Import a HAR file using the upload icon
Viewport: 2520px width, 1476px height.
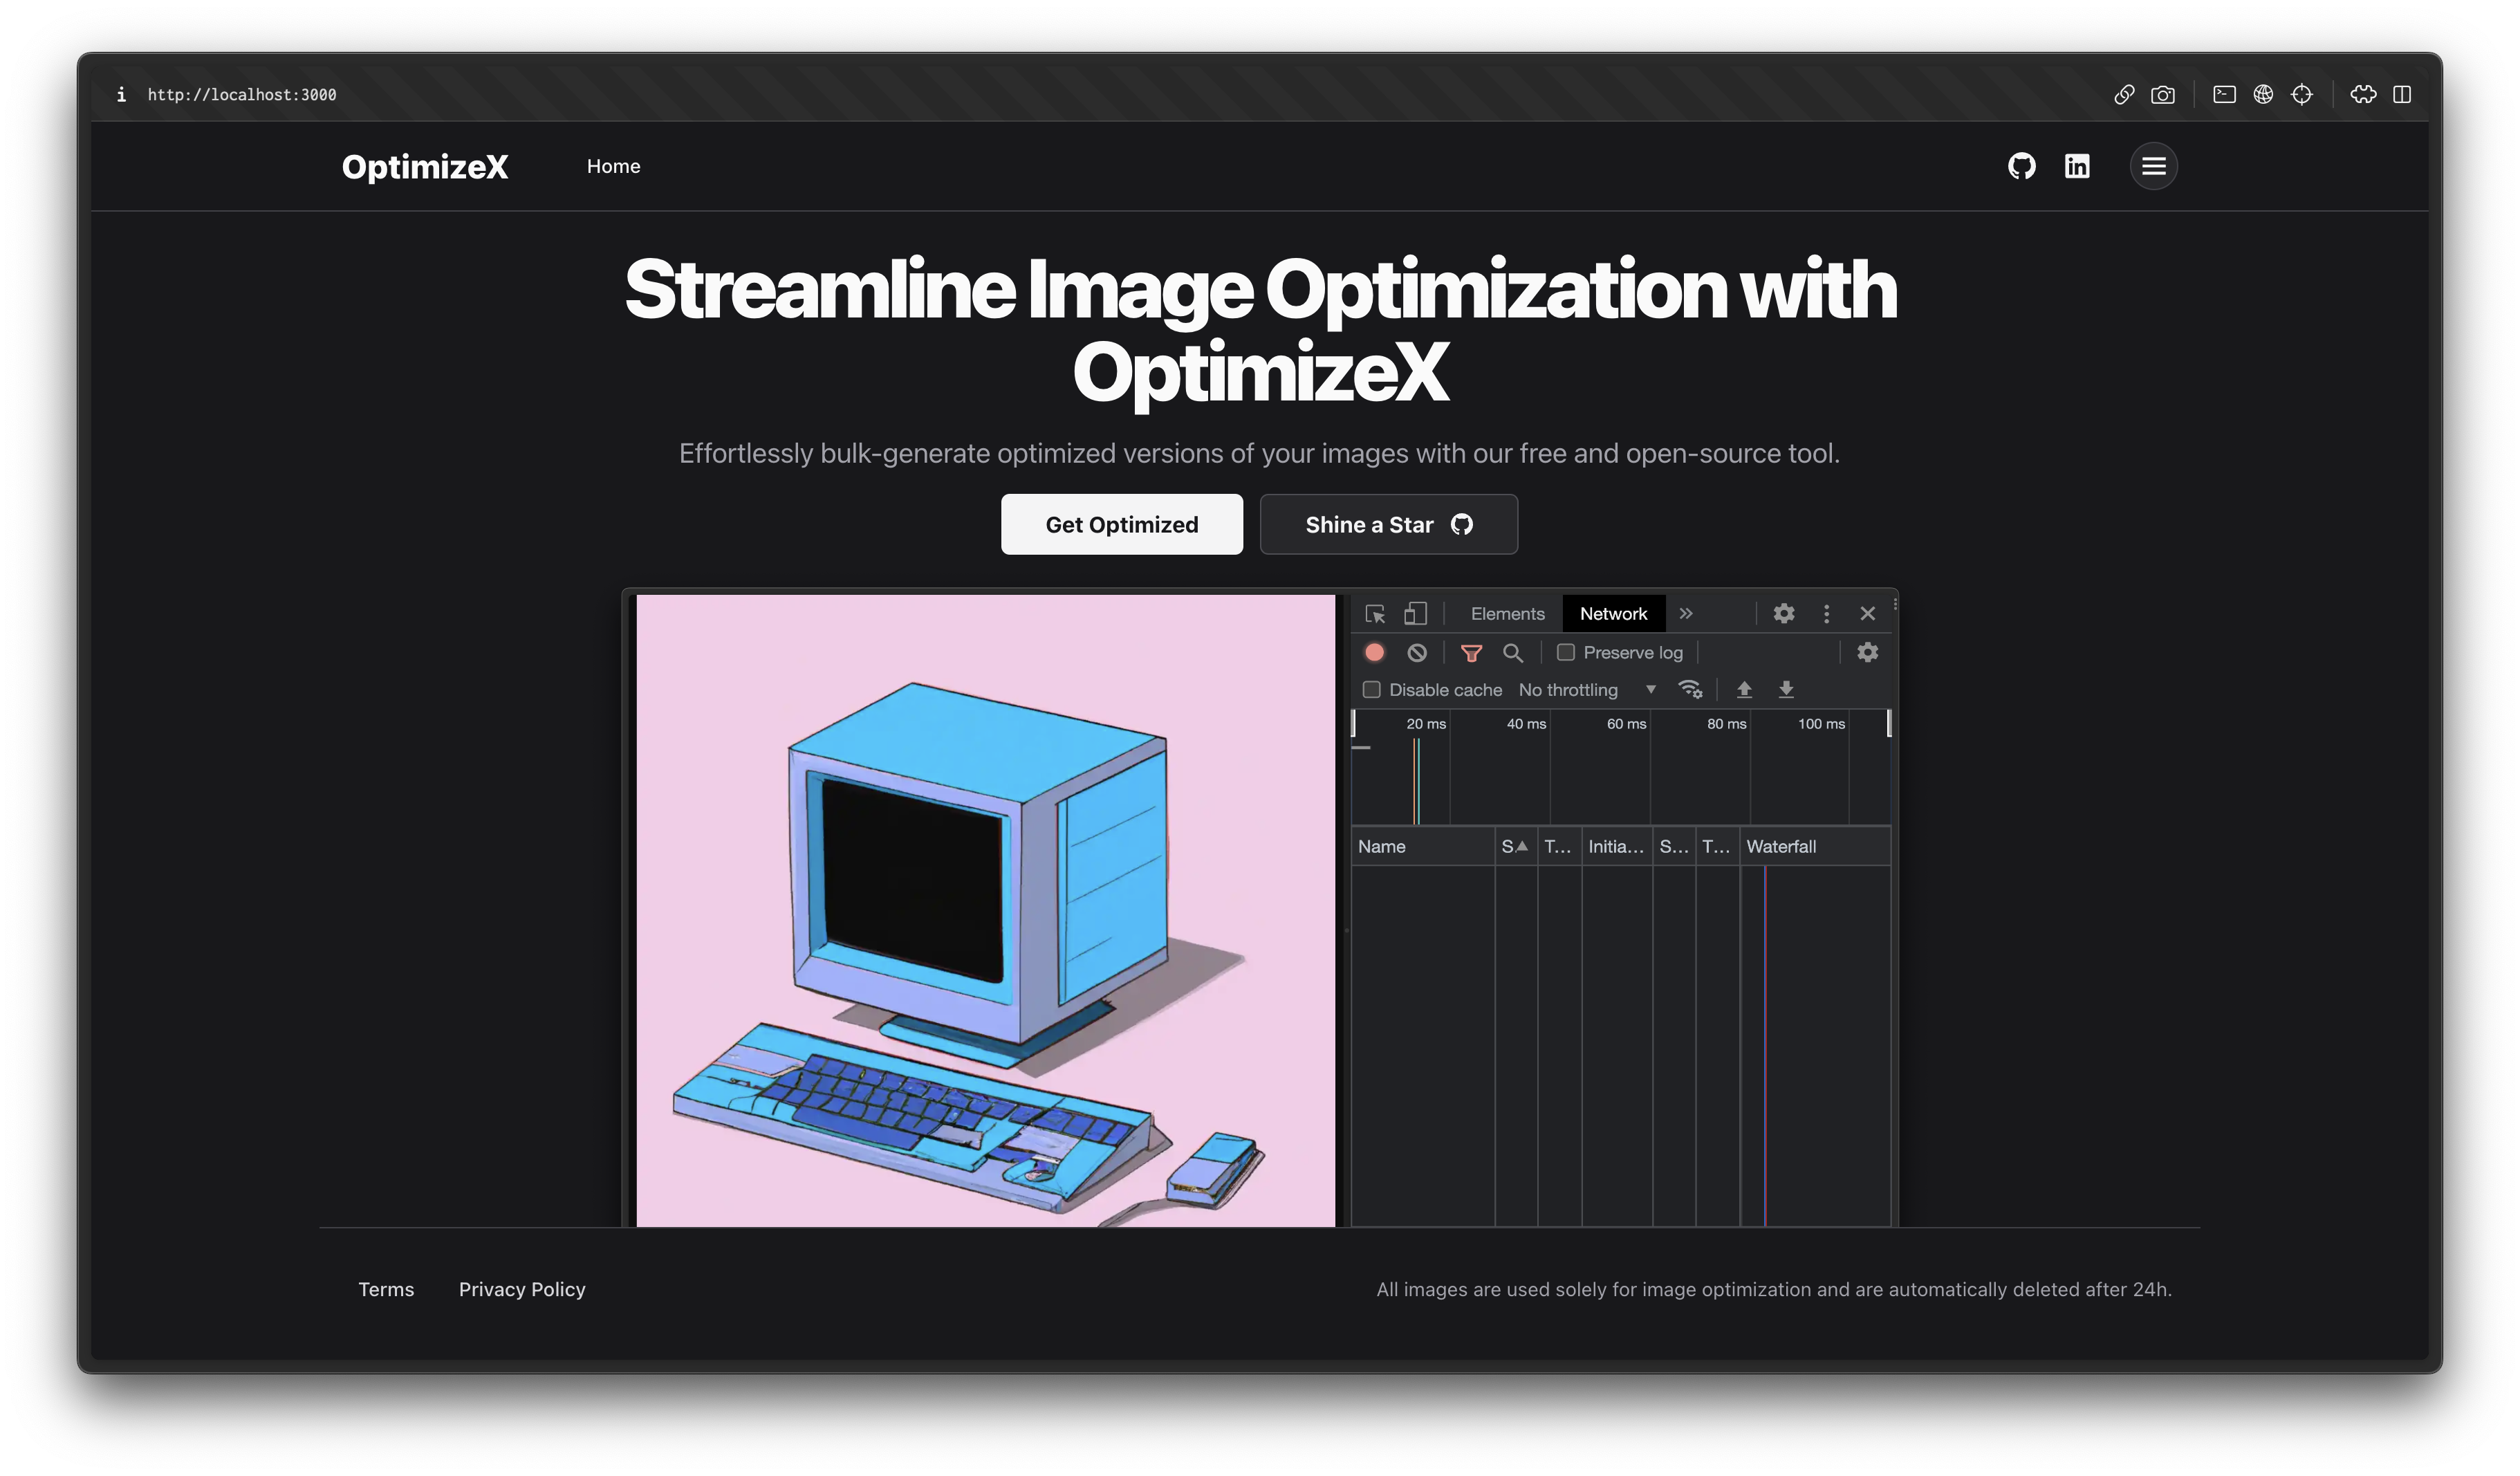pos(1744,689)
